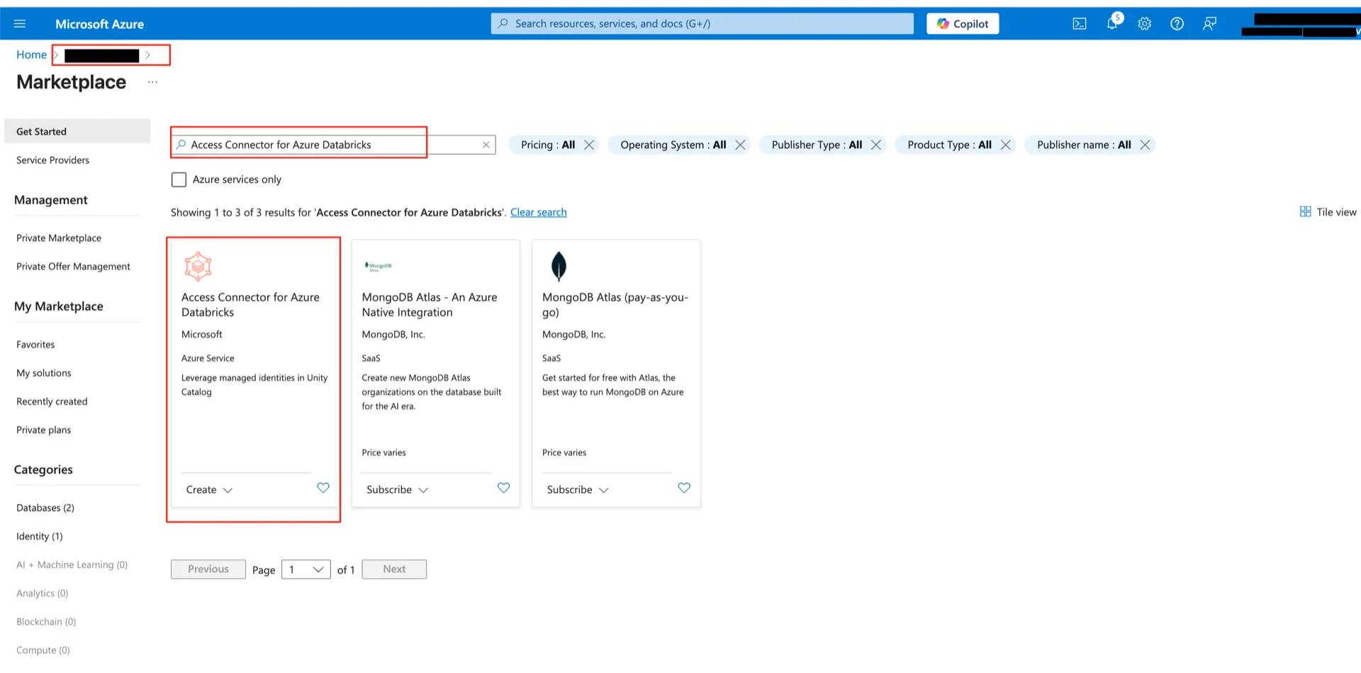Click the Previous page button
Viewport: 1361px width, 673px height.
[208, 569]
